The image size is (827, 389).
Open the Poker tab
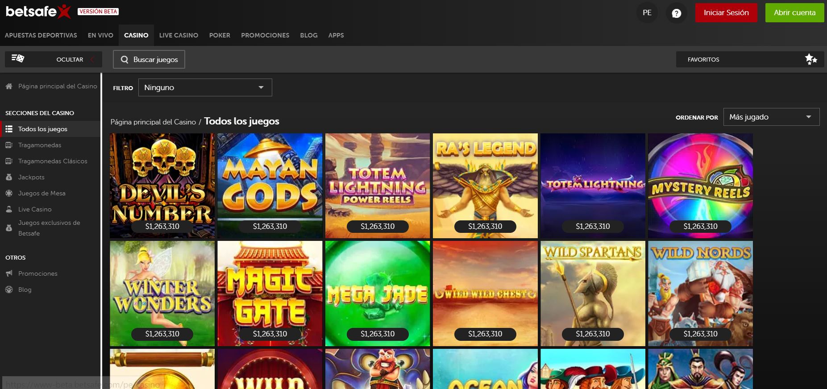220,35
